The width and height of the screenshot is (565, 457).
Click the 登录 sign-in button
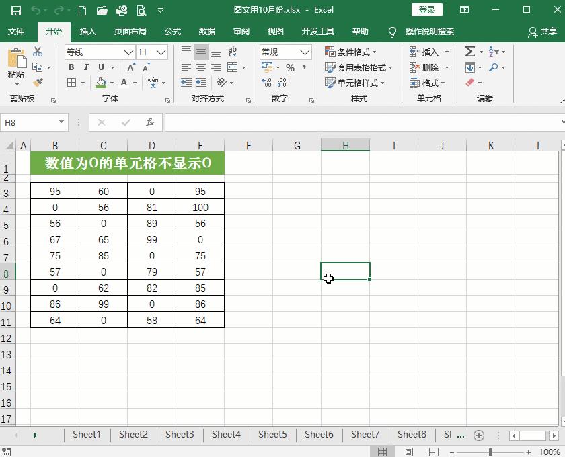pos(426,10)
